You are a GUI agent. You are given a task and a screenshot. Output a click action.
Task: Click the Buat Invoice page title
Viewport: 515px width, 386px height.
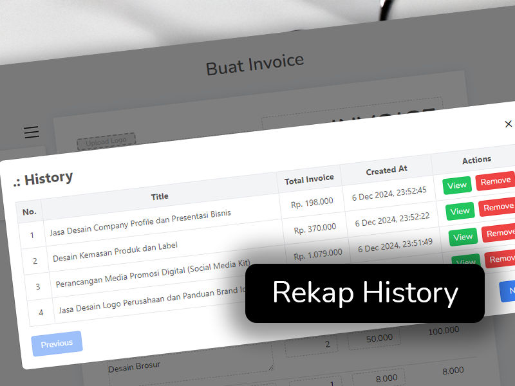click(x=255, y=64)
